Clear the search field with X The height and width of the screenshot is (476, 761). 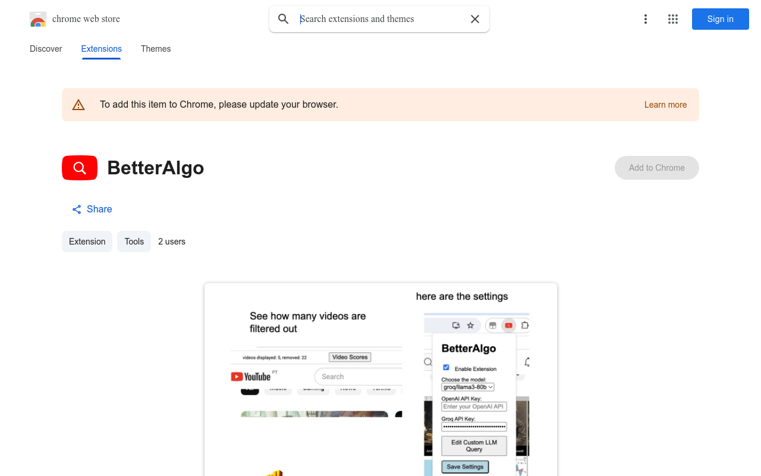pyautogui.click(x=475, y=19)
